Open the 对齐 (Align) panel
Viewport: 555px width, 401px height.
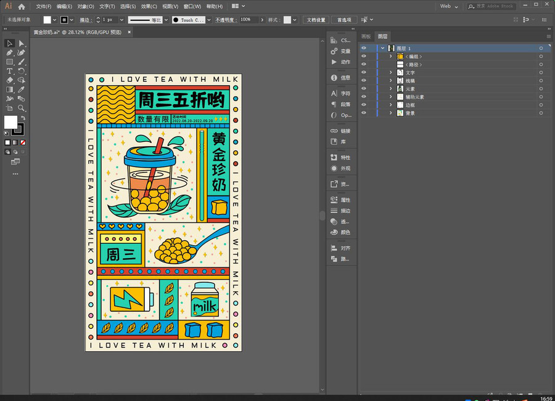point(340,248)
